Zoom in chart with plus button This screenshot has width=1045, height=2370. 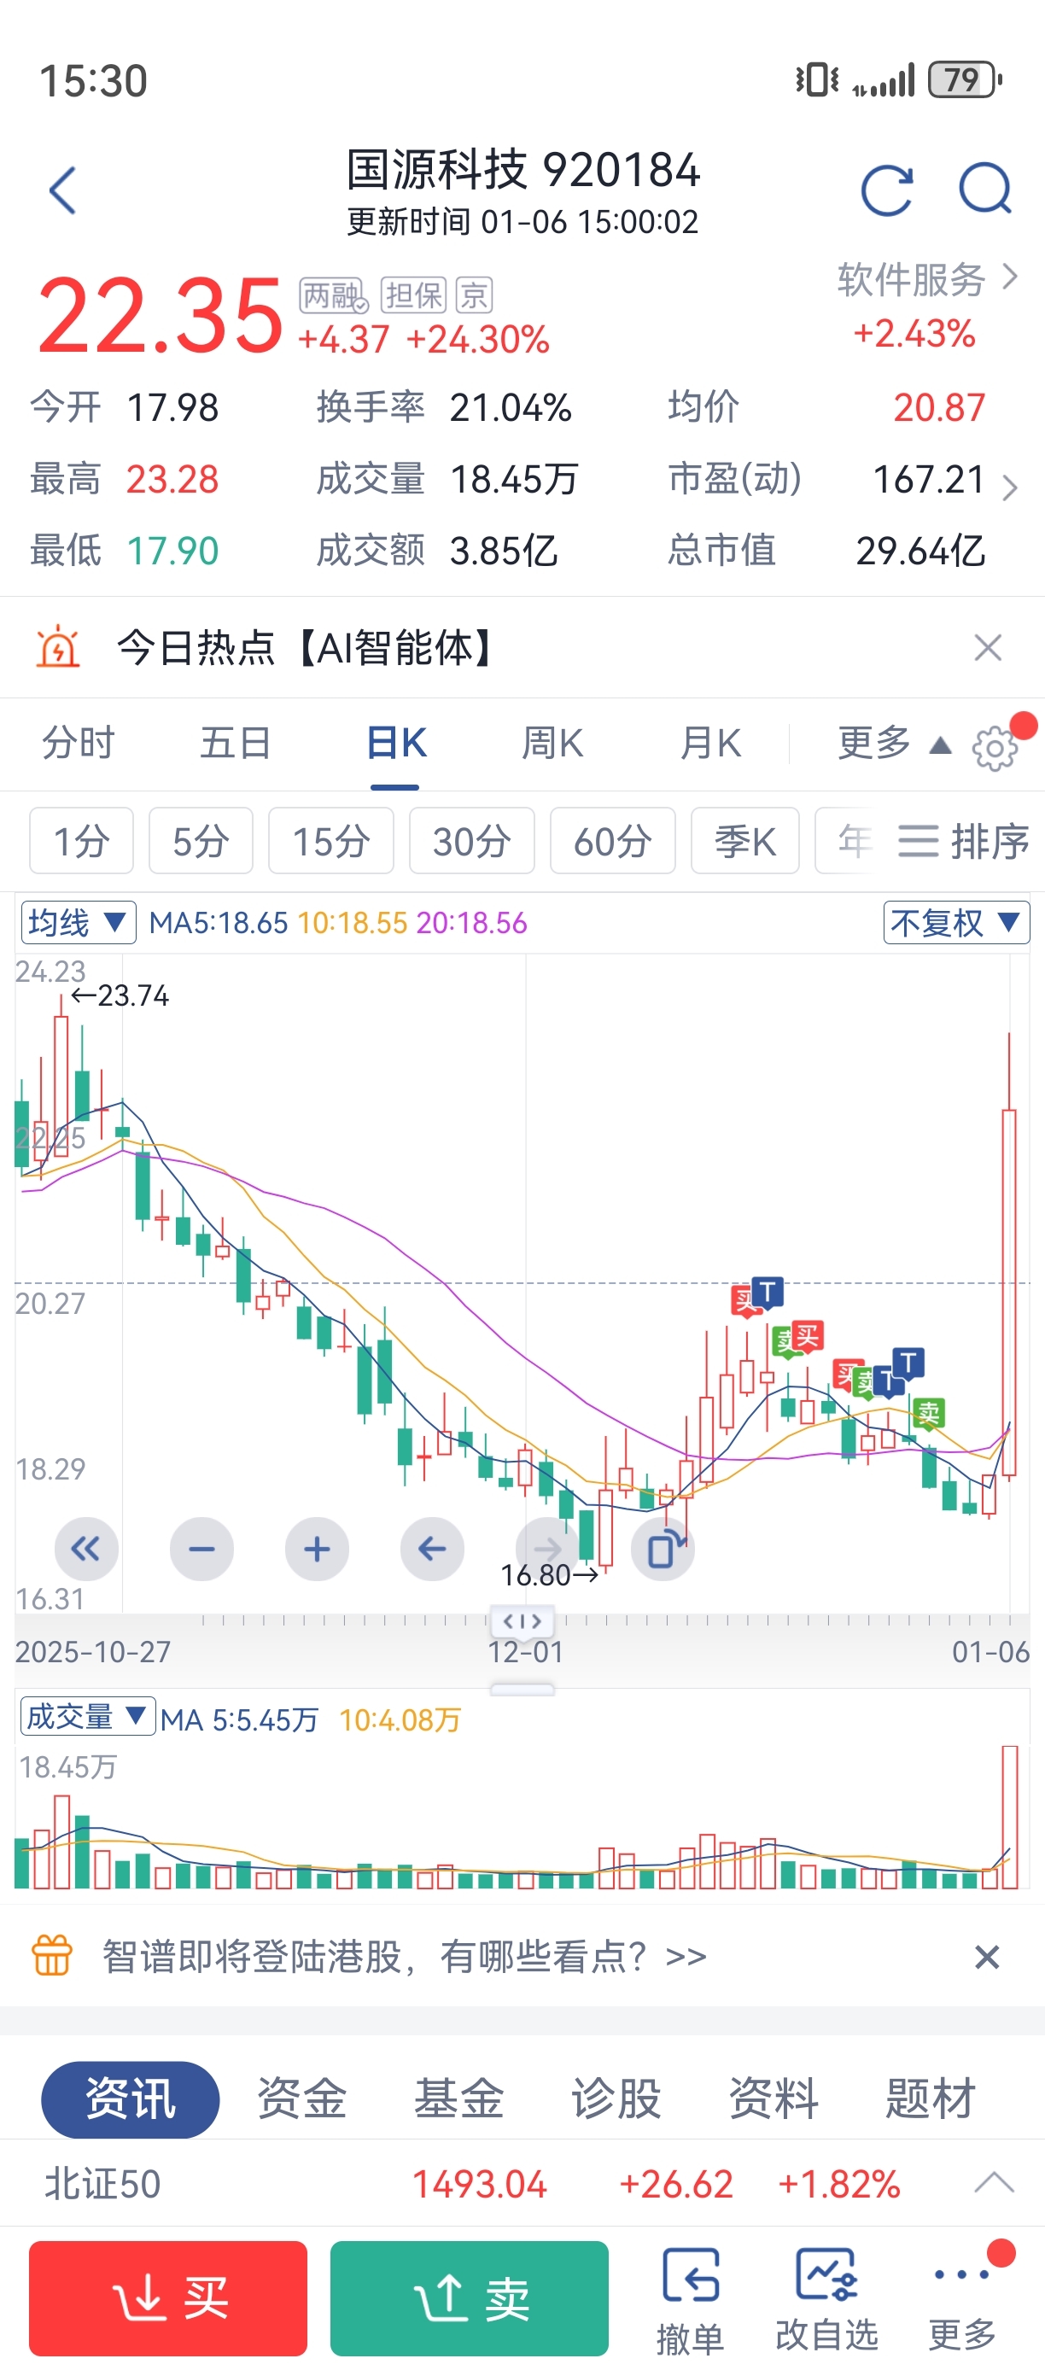coord(317,1550)
